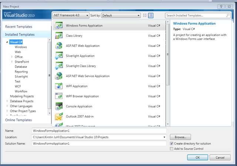Click the OK button
The height and width of the screenshot is (166, 237).
click(197, 157)
